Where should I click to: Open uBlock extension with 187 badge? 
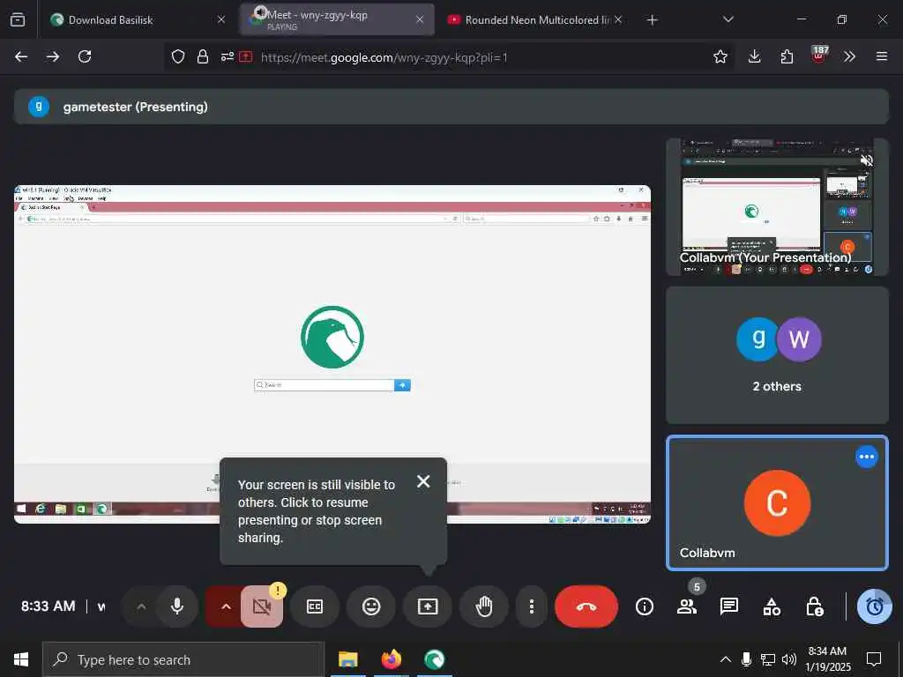tap(819, 56)
